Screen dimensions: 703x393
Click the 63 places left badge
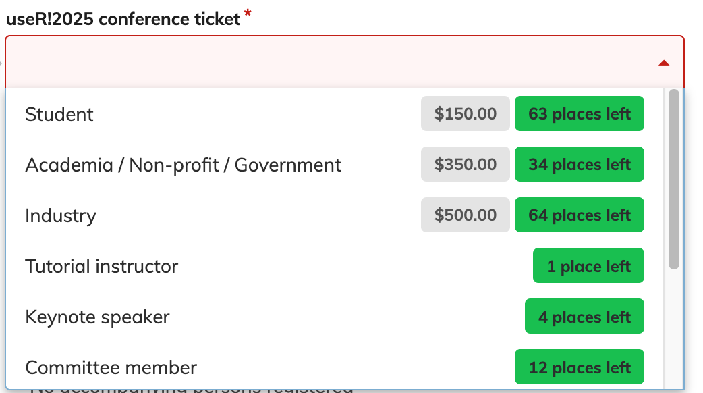pyautogui.click(x=580, y=113)
